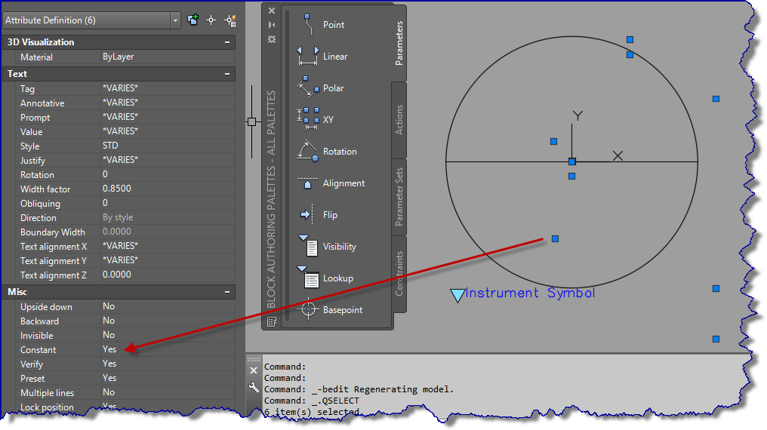
Task: Close the command line window
Action: click(254, 370)
